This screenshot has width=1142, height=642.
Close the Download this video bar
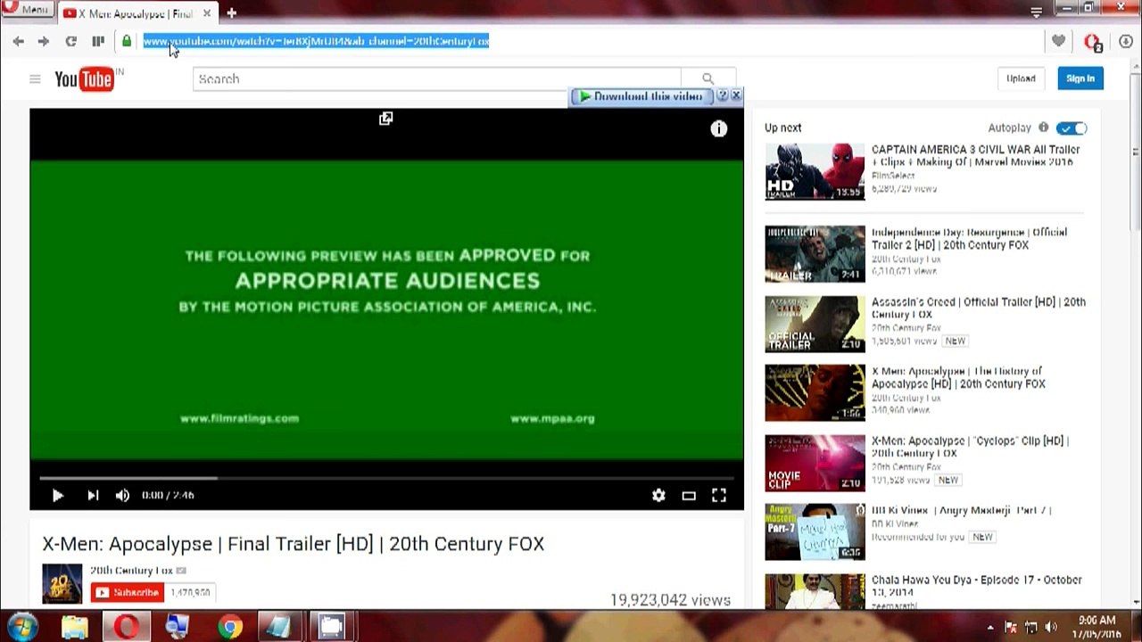[735, 95]
